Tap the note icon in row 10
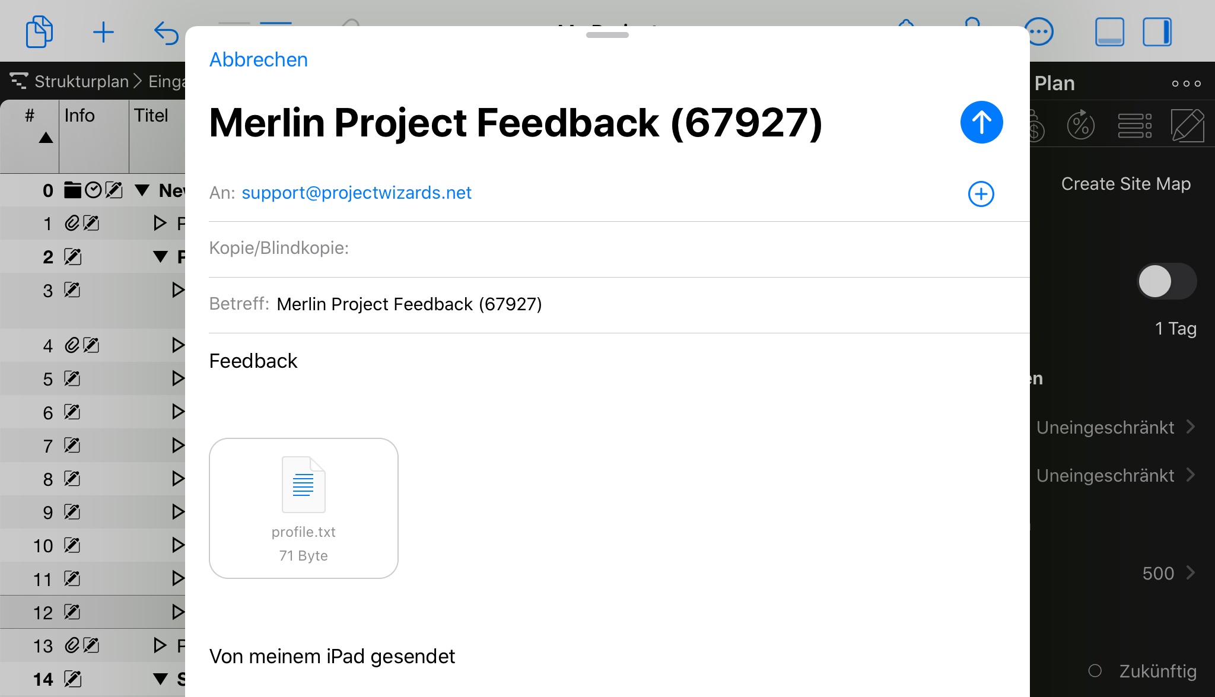Image resolution: width=1215 pixels, height=697 pixels. pyautogui.click(x=72, y=545)
